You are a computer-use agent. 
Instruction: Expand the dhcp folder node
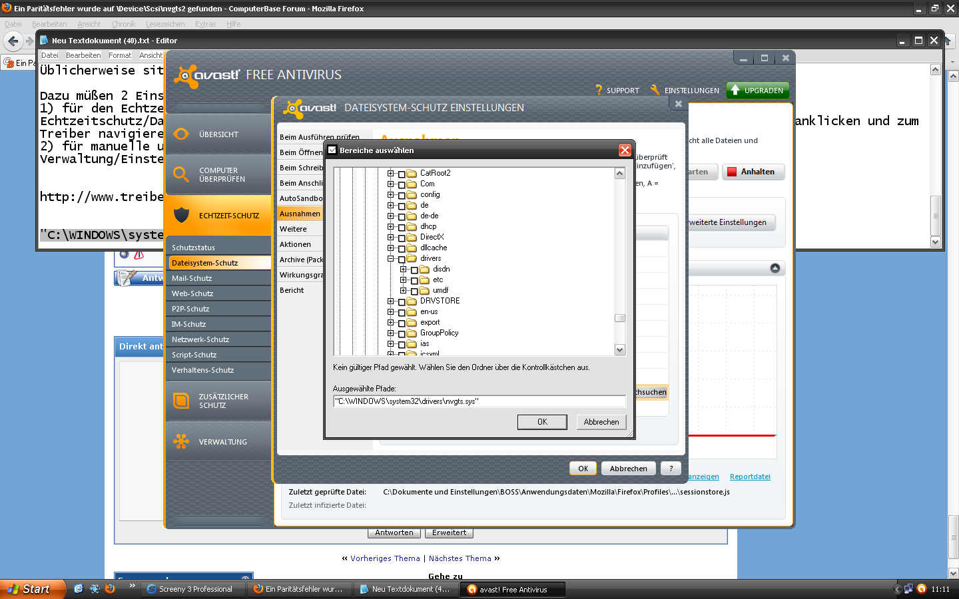pyautogui.click(x=391, y=226)
